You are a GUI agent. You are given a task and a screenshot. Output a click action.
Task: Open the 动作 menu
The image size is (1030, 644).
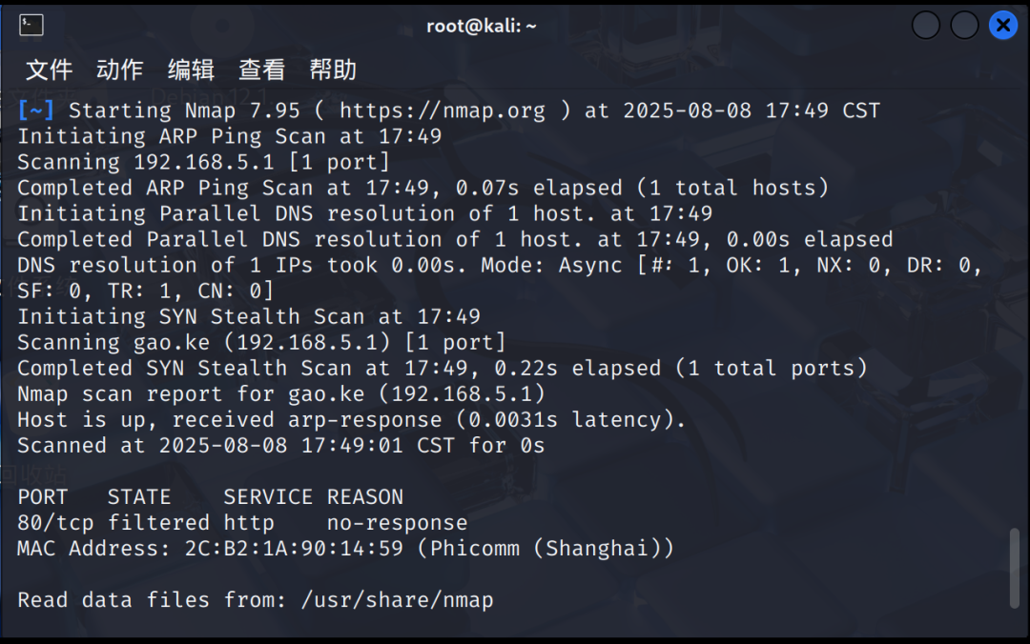click(119, 70)
